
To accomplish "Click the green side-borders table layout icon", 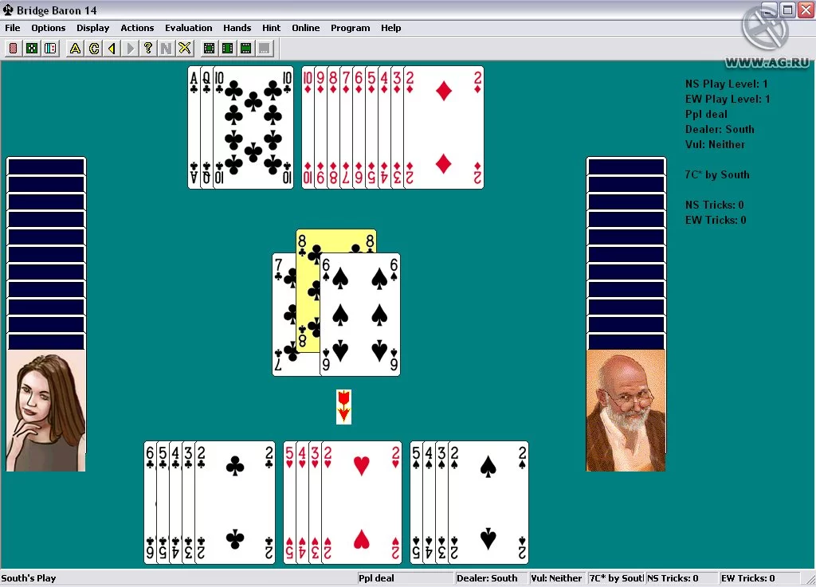I will [x=227, y=49].
